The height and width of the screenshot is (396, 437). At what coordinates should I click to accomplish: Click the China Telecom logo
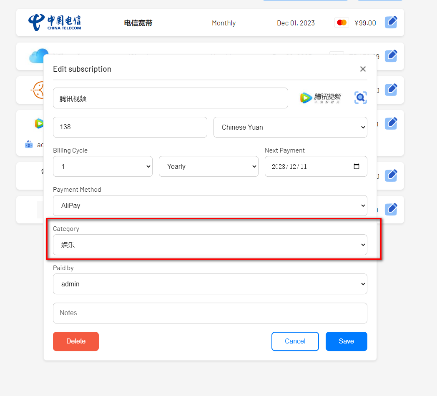point(55,23)
